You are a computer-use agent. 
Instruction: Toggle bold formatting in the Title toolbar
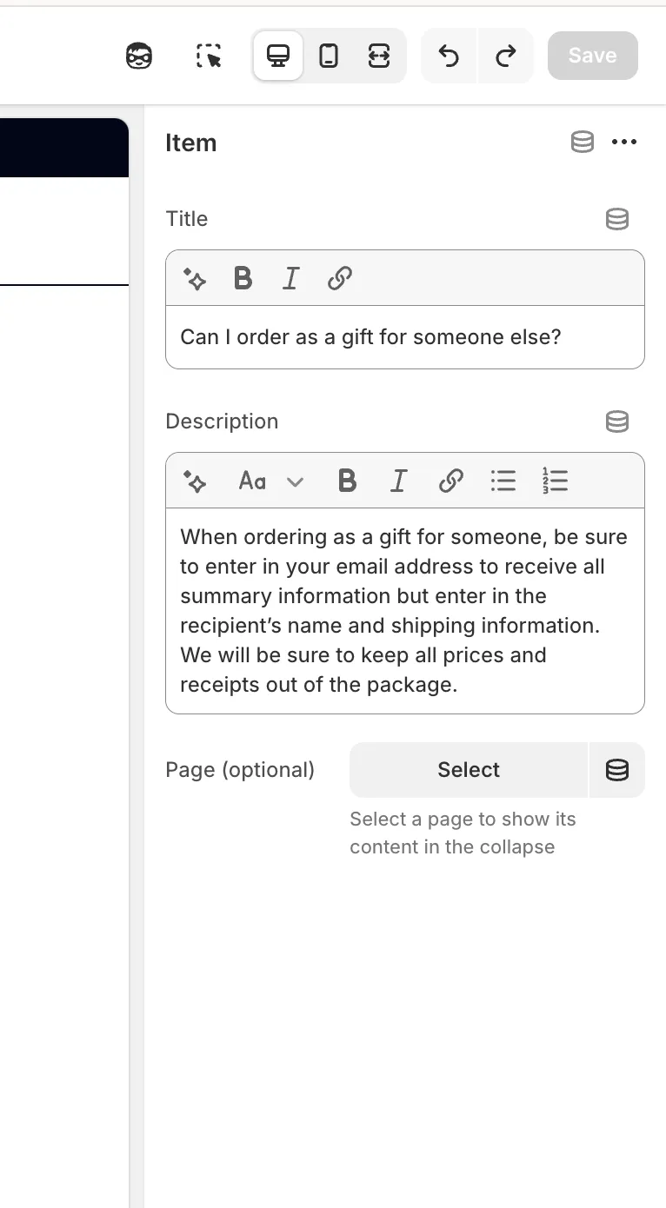tap(243, 278)
